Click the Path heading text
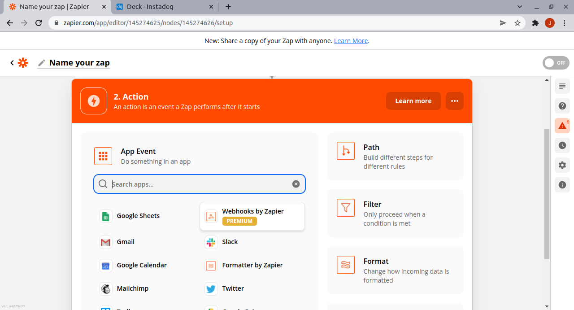The height and width of the screenshot is (310, 574). pos(371,147)
